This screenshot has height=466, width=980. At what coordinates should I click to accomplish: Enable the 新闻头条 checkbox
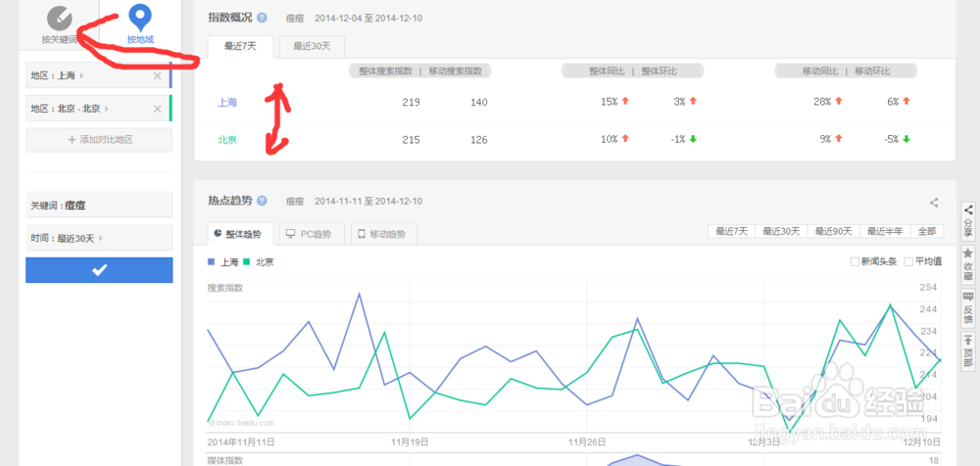(855, 261)
